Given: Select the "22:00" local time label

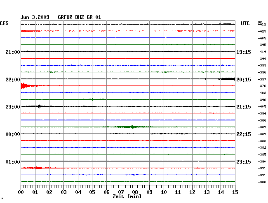Looking at the screenshot, I should (x=13, y=80).
